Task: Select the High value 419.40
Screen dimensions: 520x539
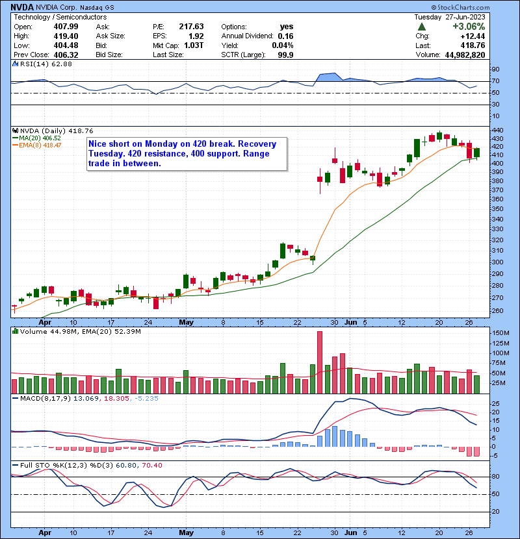Action: [66, 36]
